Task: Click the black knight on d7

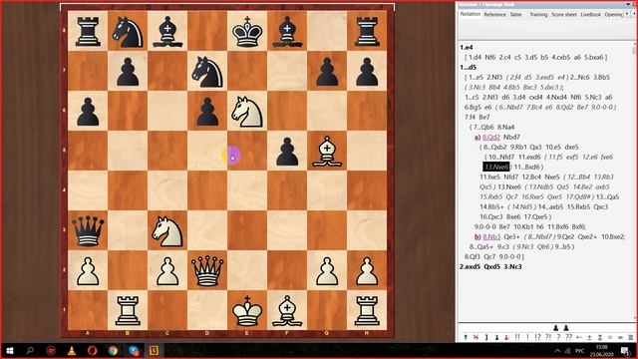Action: (207, 71)
